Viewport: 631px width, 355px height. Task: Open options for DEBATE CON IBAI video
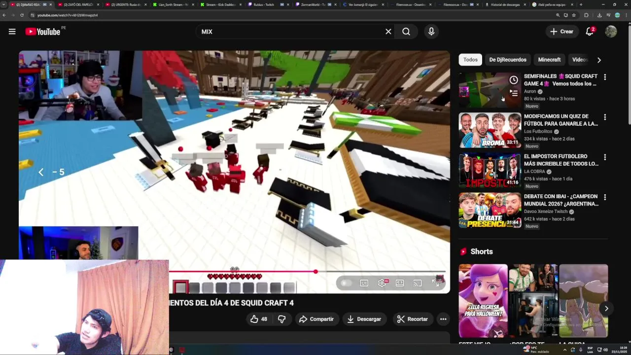pos(605,197)
